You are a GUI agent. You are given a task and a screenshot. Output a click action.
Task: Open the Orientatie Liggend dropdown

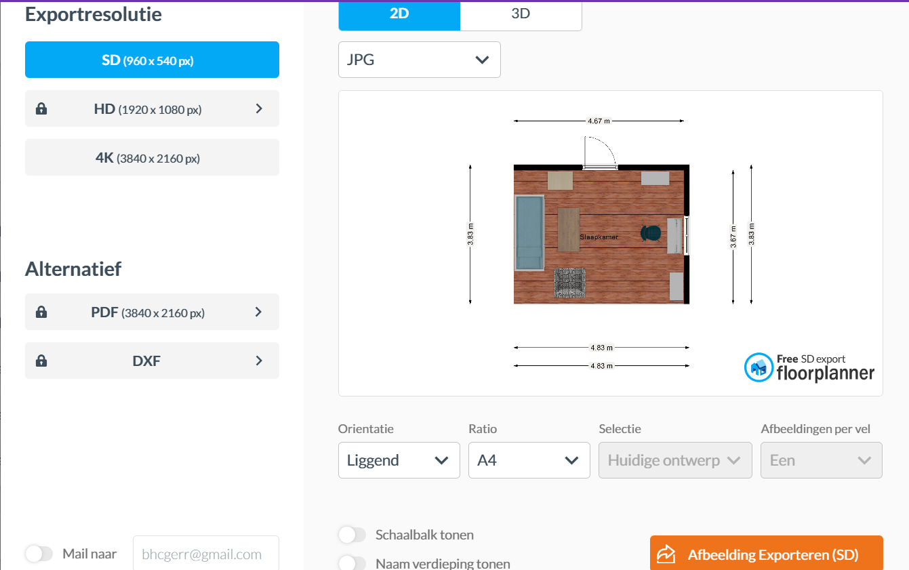click(x=399, y=460)
